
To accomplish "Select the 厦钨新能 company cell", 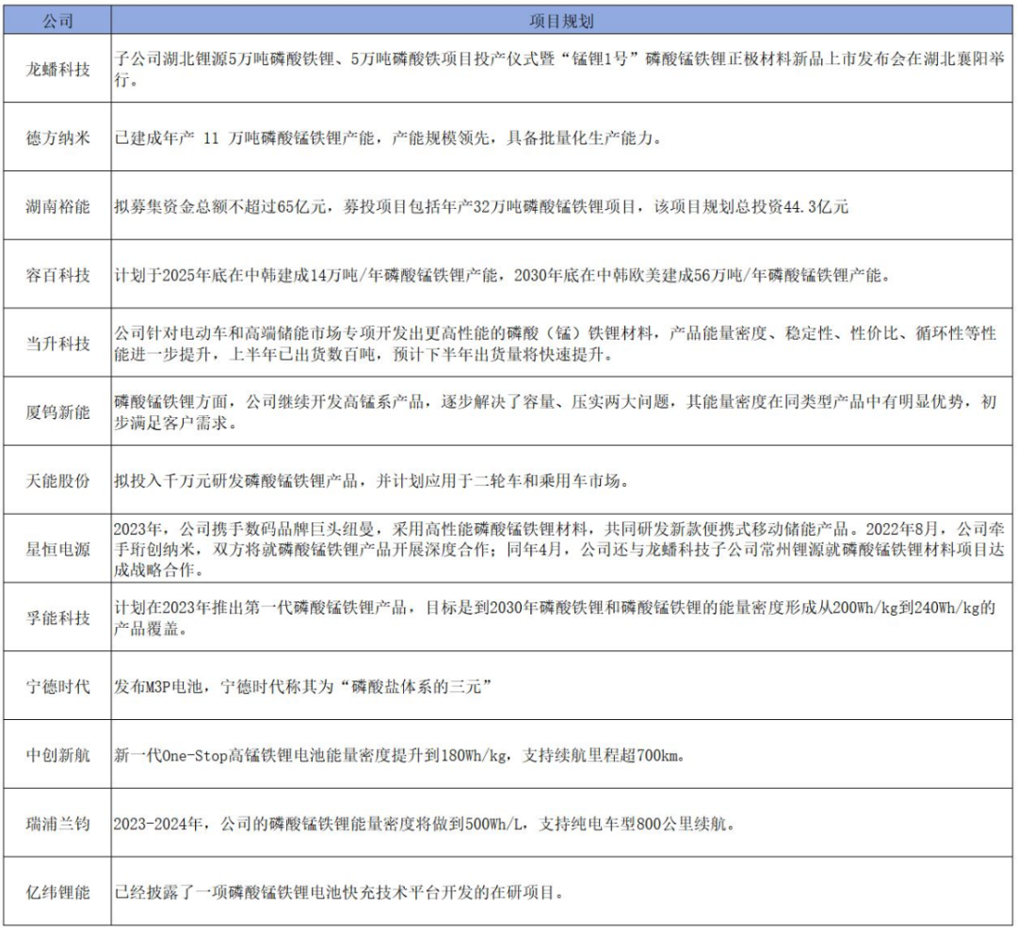I will click(57, 411).
